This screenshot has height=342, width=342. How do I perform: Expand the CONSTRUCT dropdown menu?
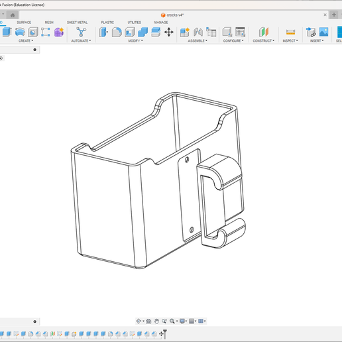(264, 41)
